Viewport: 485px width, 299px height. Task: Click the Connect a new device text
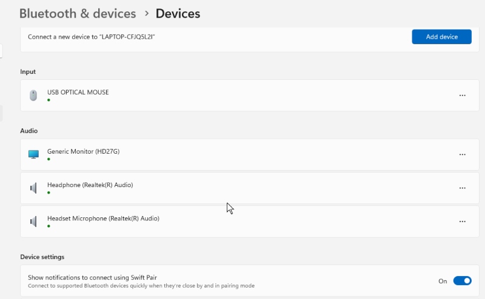coord(92,37)
